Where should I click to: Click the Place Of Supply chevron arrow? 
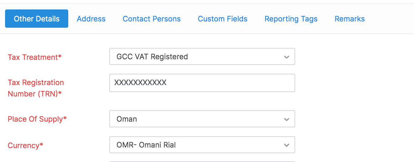(286, 119)
